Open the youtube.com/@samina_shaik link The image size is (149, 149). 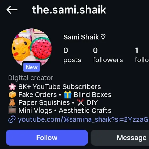point(83,119)
